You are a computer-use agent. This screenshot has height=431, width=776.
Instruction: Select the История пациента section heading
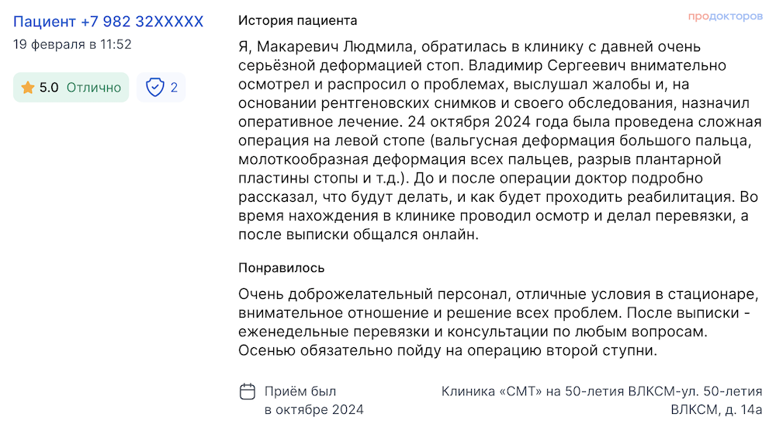click(x=297, y=21)
